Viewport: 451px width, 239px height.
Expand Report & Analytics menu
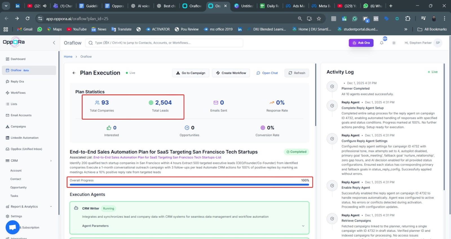(x=51, y=207)
